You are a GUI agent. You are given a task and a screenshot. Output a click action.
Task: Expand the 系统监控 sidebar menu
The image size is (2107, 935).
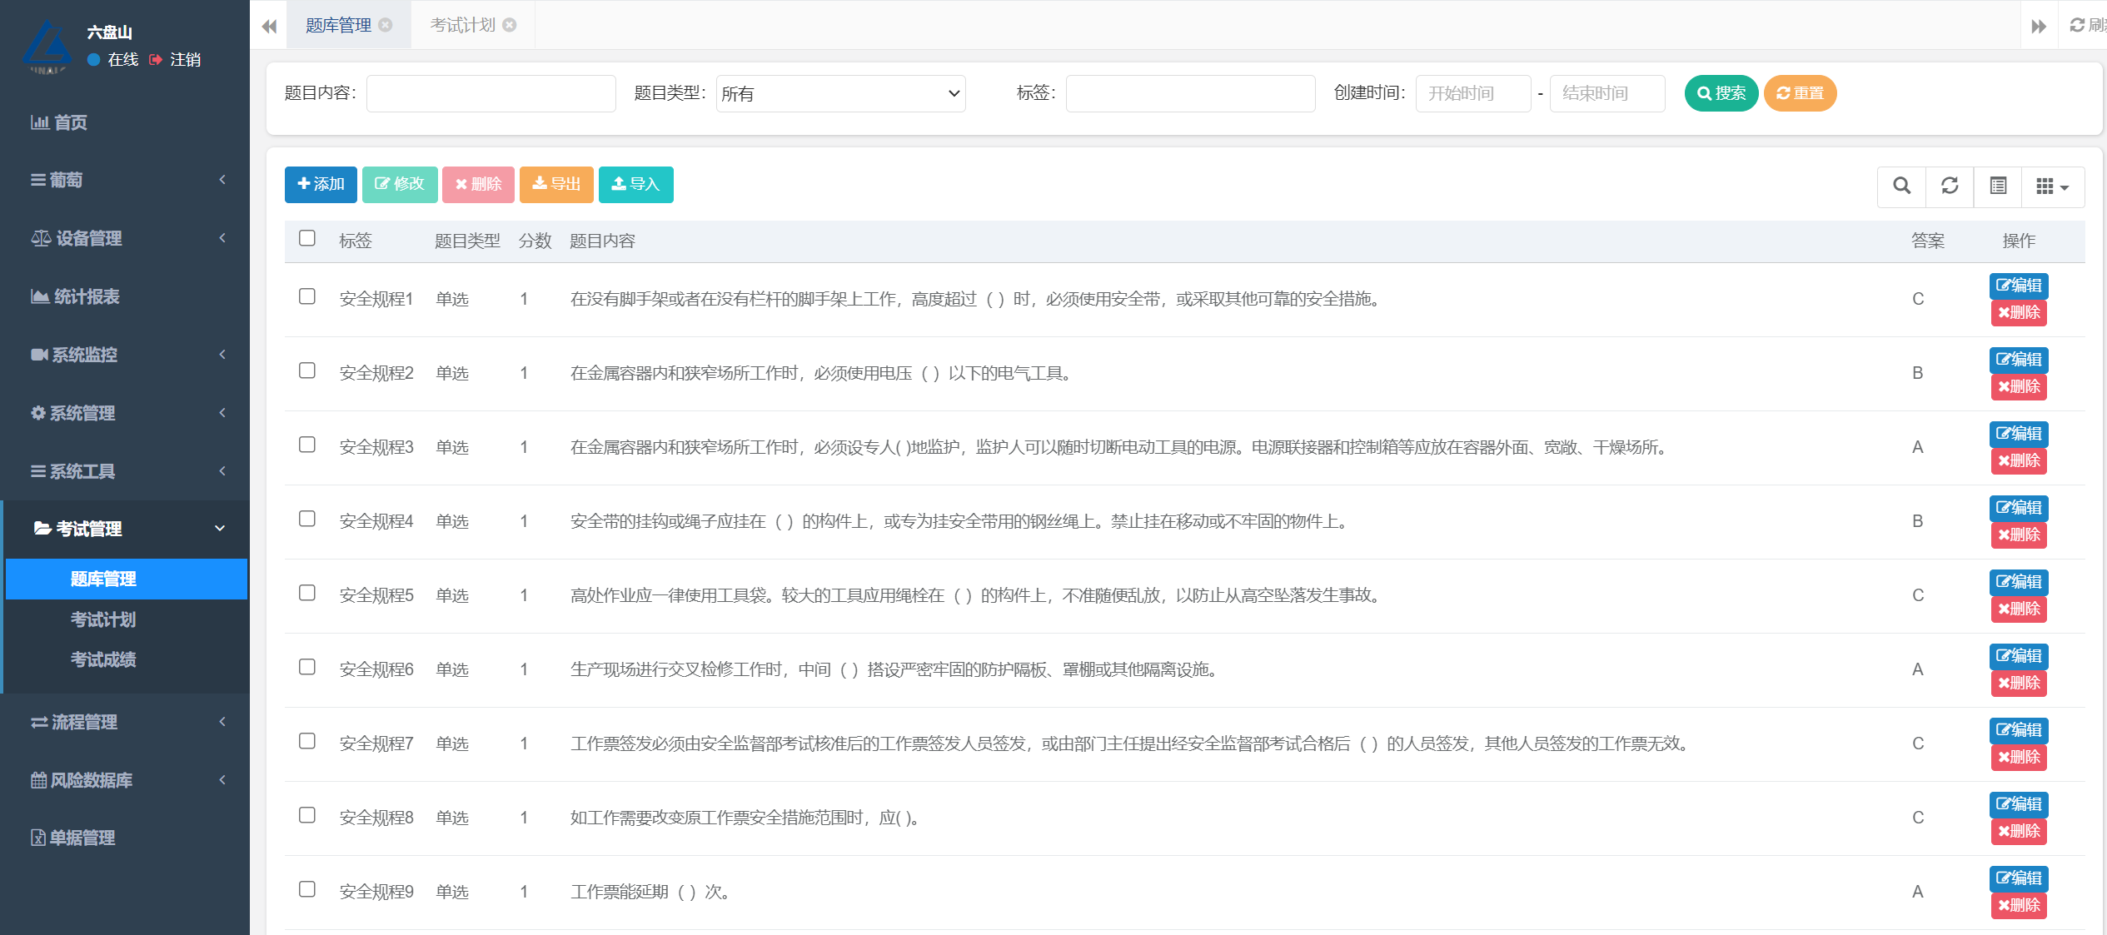pyautogui.click(x=125, y=355)
